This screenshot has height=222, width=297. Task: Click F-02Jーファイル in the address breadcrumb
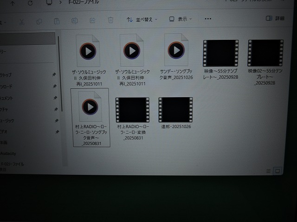[x=84, y=2]
